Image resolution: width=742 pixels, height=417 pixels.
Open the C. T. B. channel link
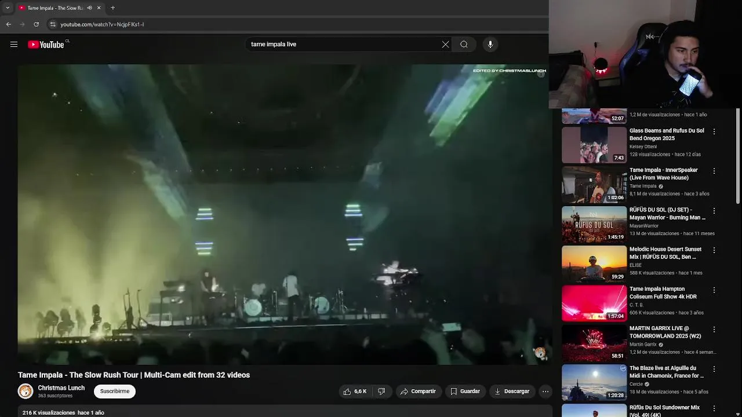click(636, 305)
